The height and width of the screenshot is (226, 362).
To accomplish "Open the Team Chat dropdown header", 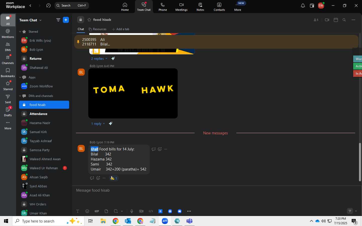I will tap(30, 20).
